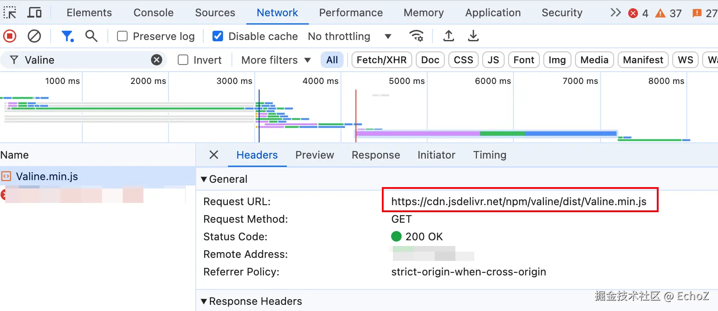Click the 4000 ms timeline label
The width and height of the screenshot is (718, 311).
[x=320, y=81]
